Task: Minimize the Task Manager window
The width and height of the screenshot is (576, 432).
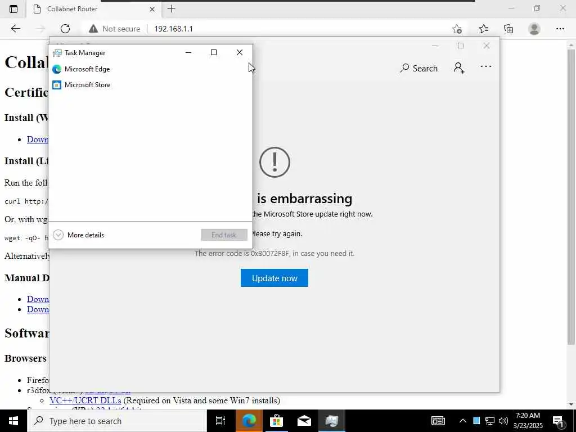Action: coord(188,52)
